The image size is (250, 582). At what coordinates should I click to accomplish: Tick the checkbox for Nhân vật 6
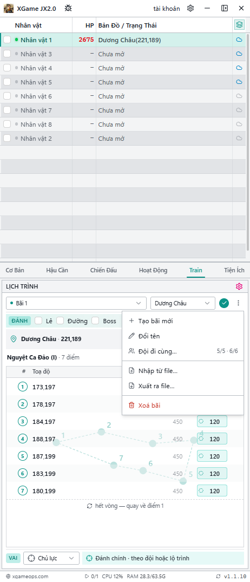[x=7, y=96]
